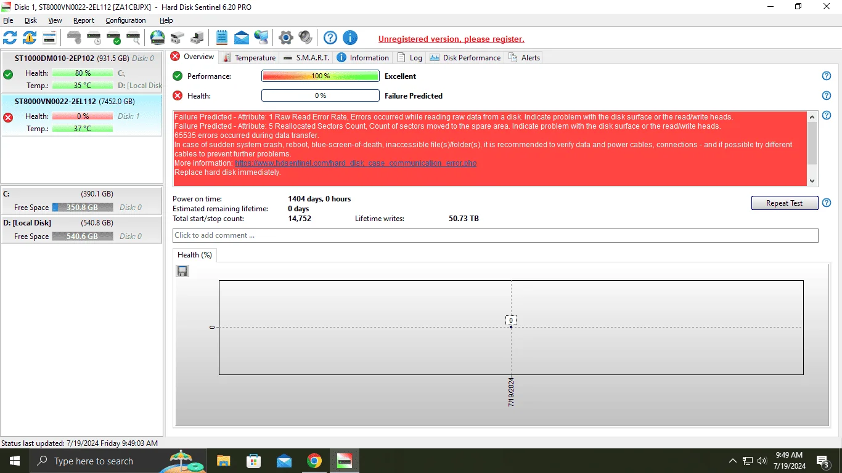Select the ST1000DM010-2EP102 disk entry
This screenshot has height=473, width=842.
tap(81, 71)
